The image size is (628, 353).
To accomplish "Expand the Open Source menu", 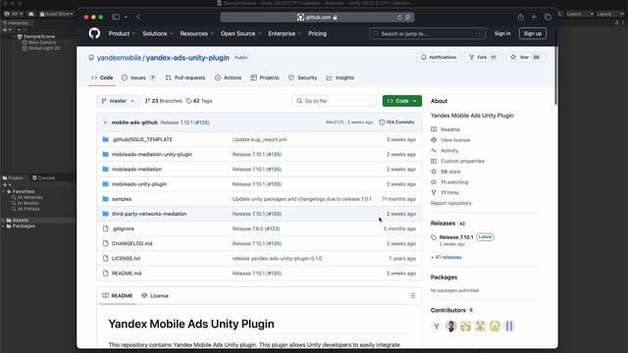I will [240, 33].
